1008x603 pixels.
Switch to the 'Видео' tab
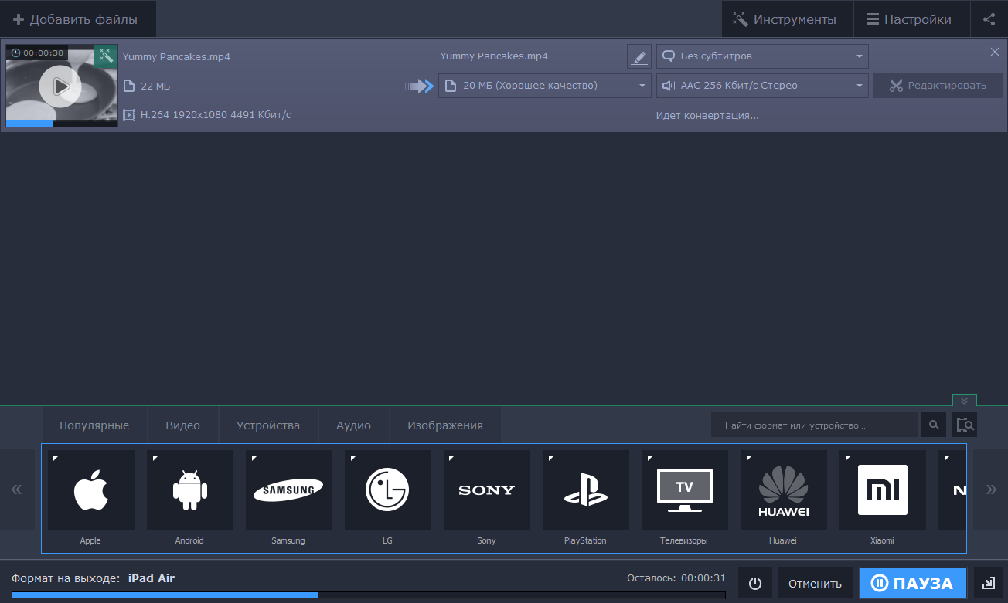click(182, 425)
